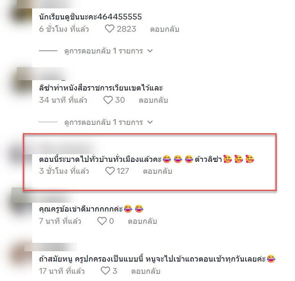Image resolution: width=295 pixels, height=281 pixels.
Task: Heart the comment posted 17 minutes ago
Action: point(105,271)
